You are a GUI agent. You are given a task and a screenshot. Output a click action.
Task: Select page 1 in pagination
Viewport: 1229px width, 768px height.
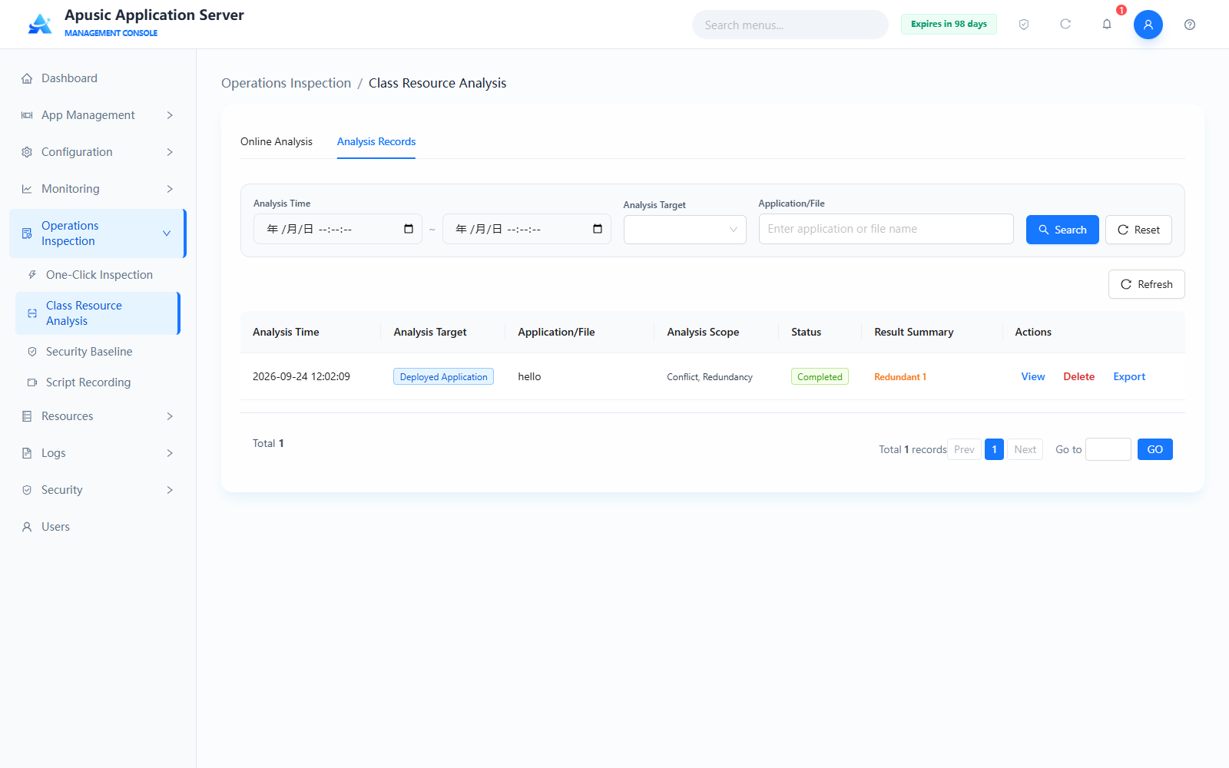pyautogui.click(x=994, y=449)
